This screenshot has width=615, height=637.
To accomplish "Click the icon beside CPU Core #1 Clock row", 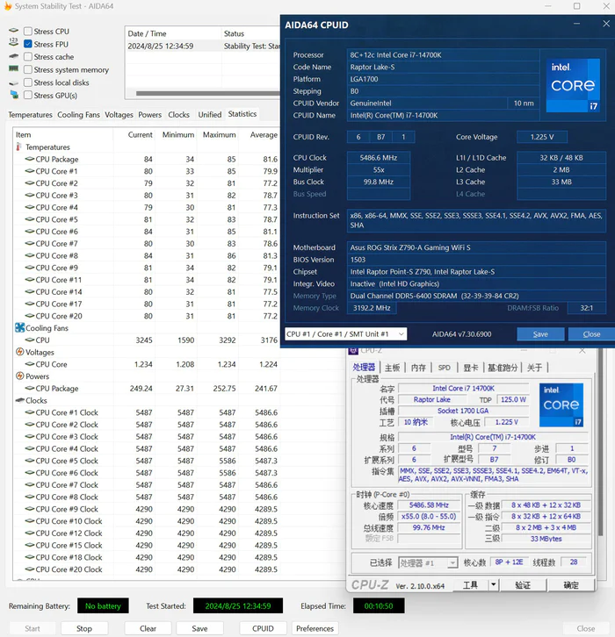I will pyautogui.click(x=30, y=412).
